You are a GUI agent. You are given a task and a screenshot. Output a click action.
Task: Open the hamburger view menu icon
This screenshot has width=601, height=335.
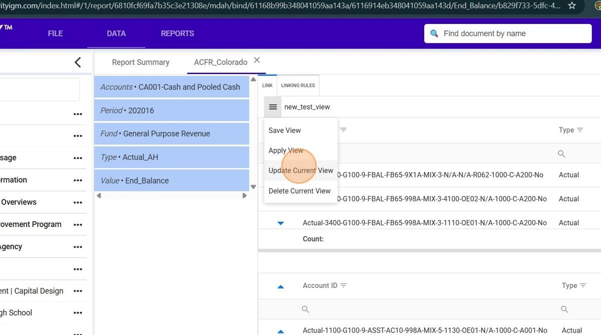(x=273, y=107)
